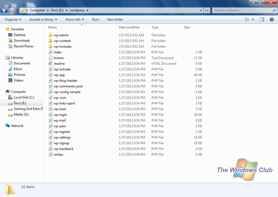
Task: Click the Burn toolbar button
Action: [96, 19]
